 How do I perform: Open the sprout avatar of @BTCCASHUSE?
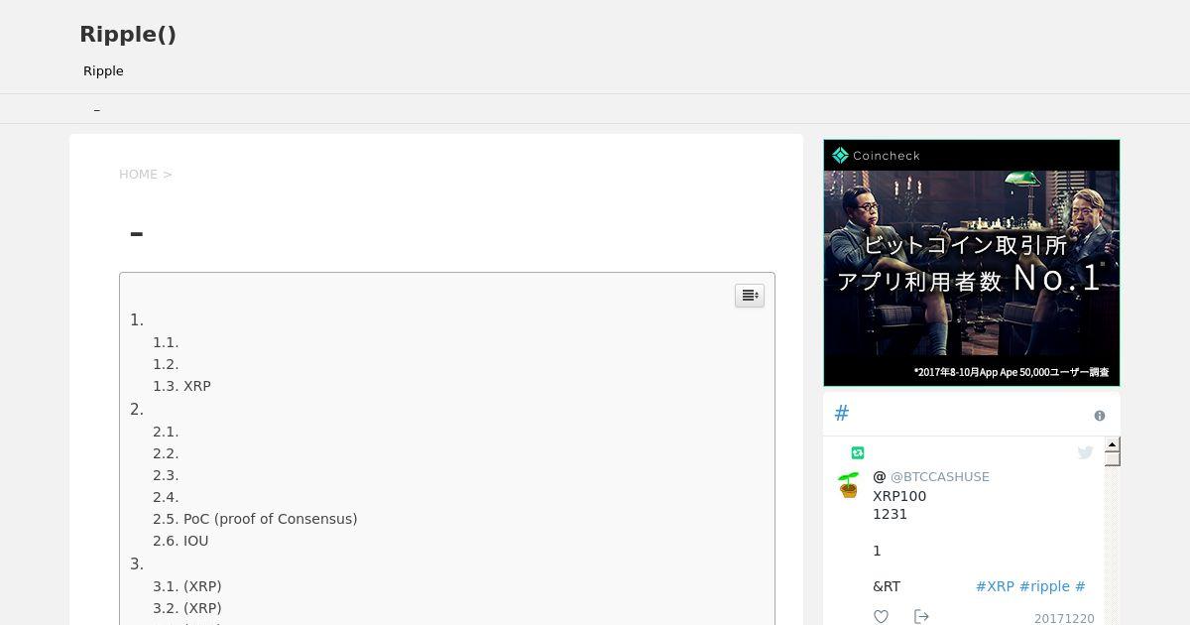pyautogui.click(x=848, y=485)
